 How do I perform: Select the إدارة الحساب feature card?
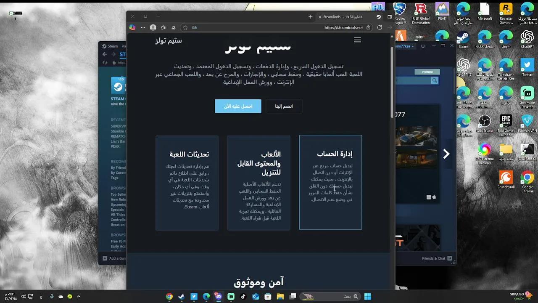click(x=330, y=182)
